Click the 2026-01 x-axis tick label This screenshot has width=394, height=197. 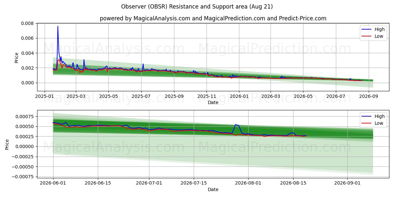coord(239,97)
